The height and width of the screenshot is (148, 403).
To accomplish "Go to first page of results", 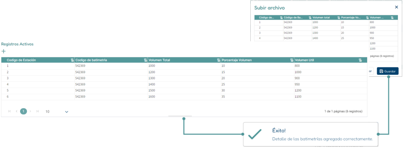I will tap(9, 111).
